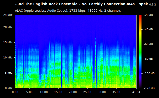
Task: Click the -100 dB scale label
Action: tap(149, 73)
